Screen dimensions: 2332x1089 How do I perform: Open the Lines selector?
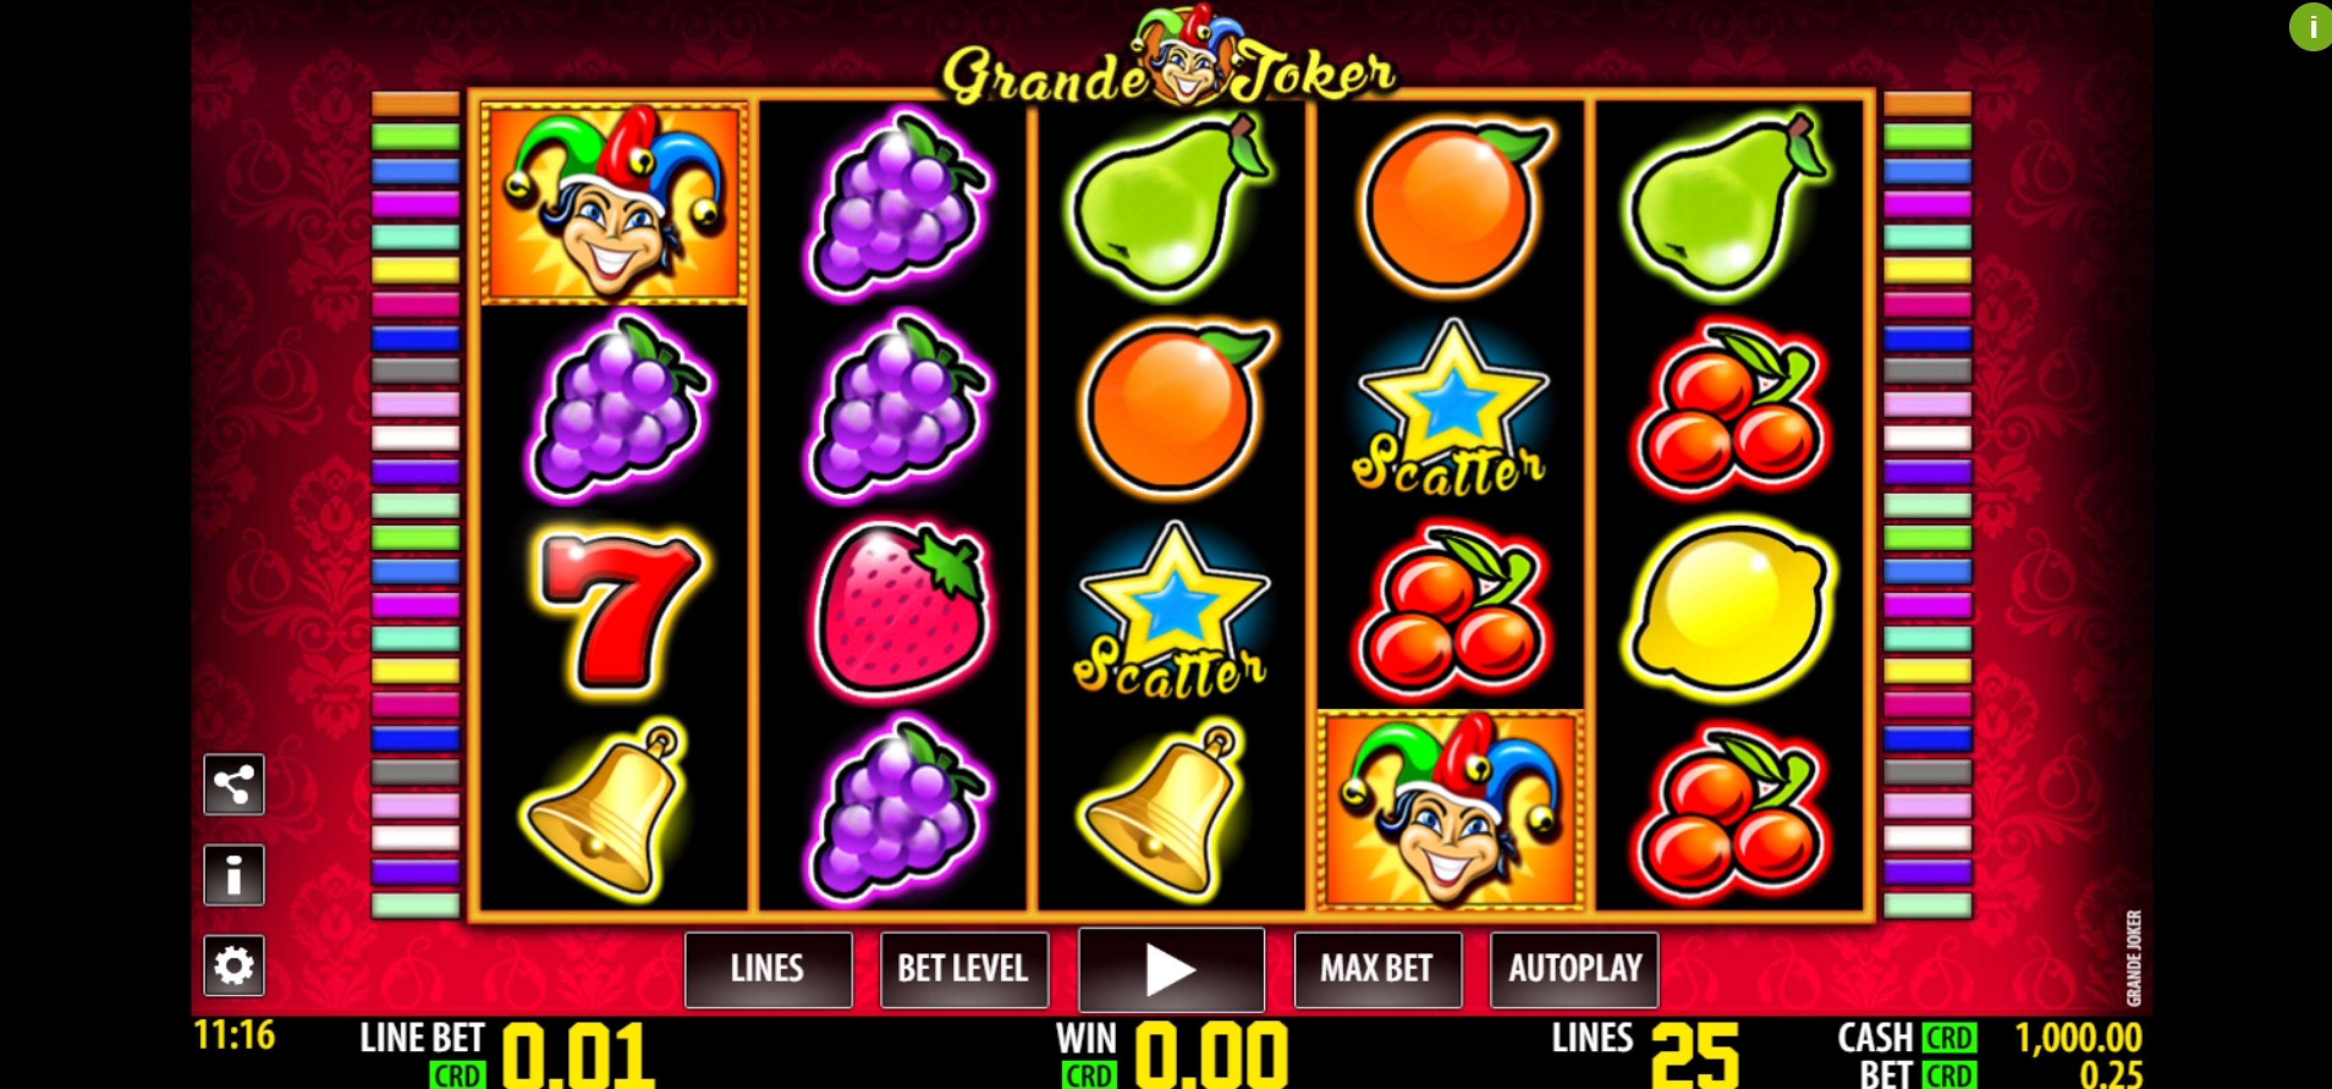click(768, 969)
